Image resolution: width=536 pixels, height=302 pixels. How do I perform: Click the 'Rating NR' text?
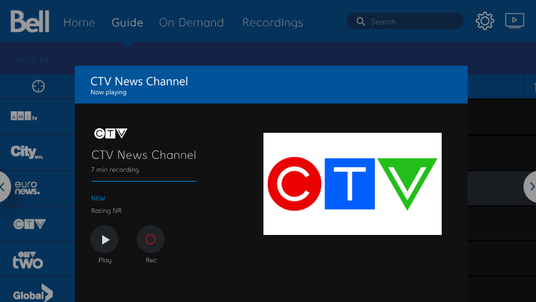tap(106, 211)
